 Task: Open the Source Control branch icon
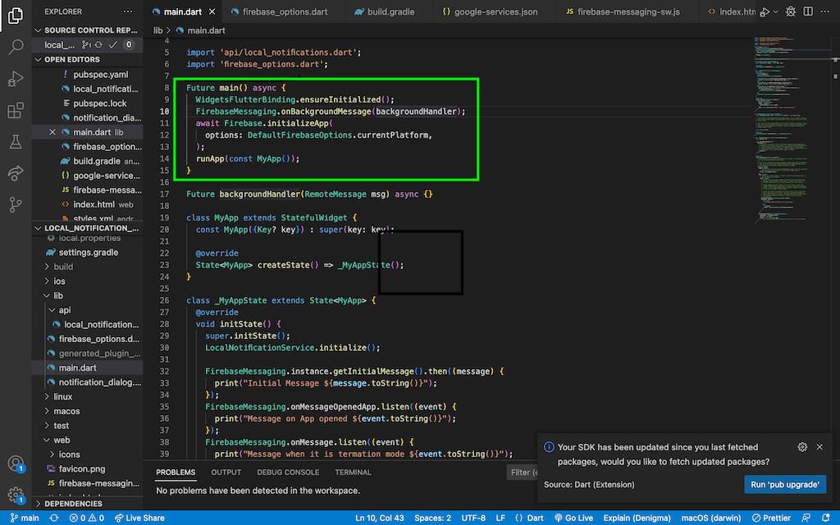point(16,204)
